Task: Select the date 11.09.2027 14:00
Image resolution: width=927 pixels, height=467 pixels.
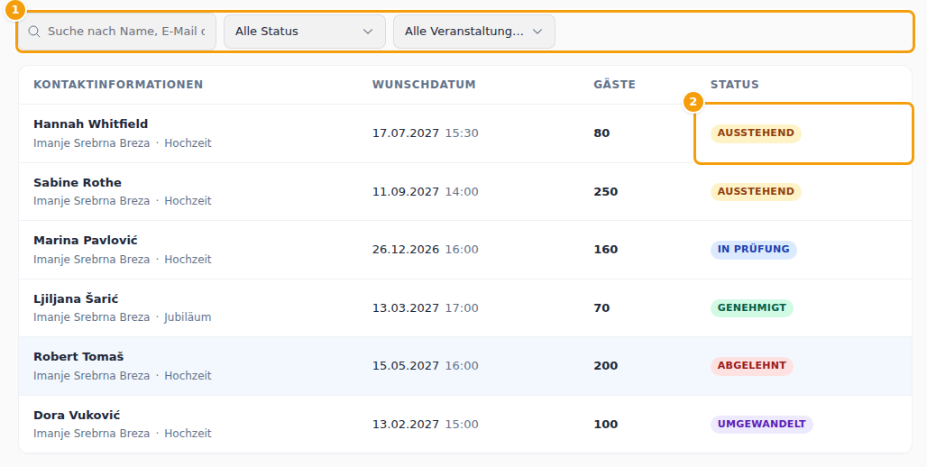Action: coord(425,191)
